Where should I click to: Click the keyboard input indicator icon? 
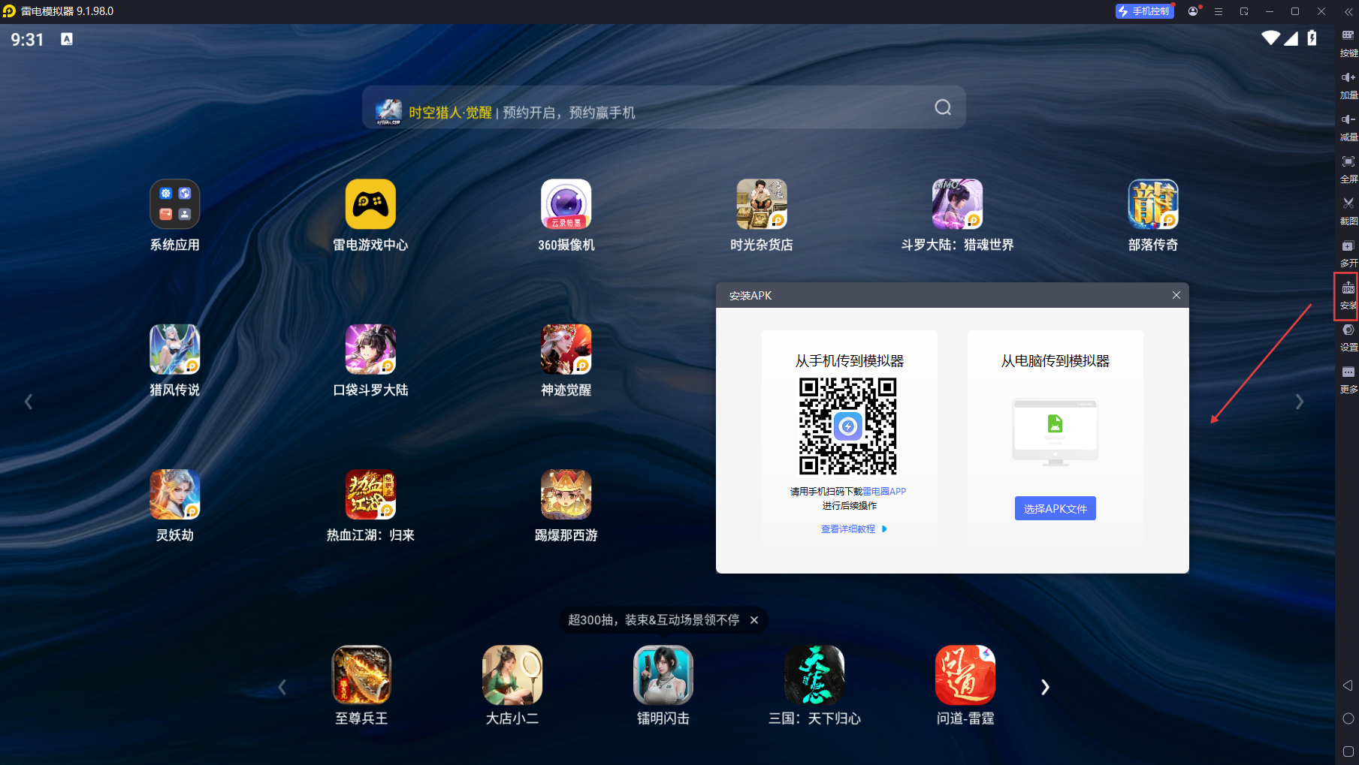[67, 39]
